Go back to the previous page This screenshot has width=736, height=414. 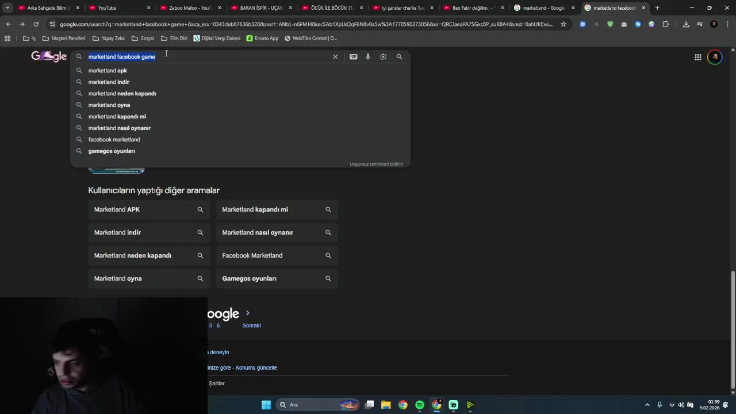point(8,24)
